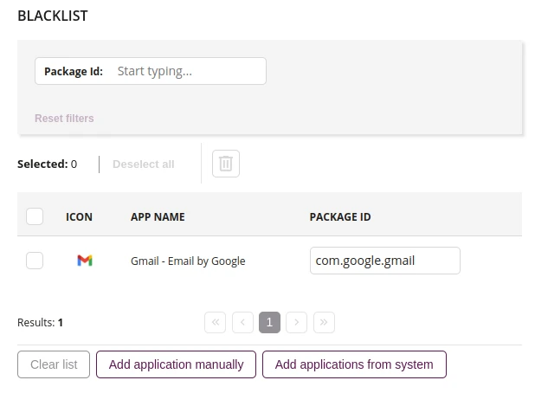
Task: Go to next page arrow
Action: pyautogui.click(x=296, y=322)
